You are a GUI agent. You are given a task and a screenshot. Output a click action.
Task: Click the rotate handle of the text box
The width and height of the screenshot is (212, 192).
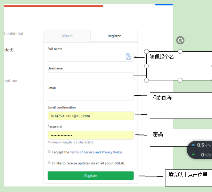pos(180,40)
